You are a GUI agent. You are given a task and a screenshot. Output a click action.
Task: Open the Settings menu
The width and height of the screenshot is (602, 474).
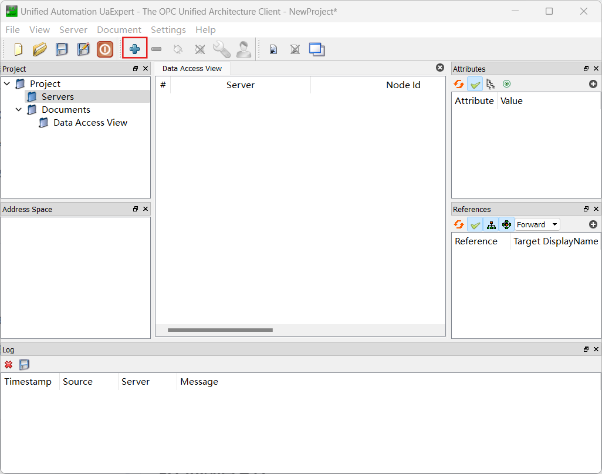[168, 29]
